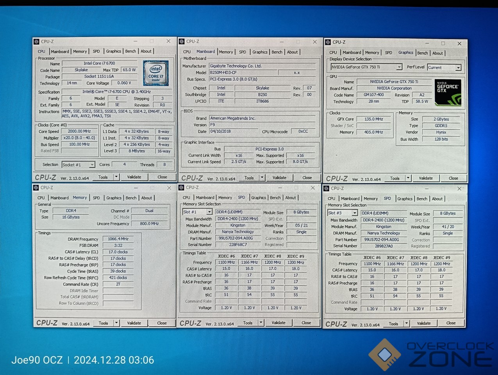Image resolution: width=498 pixels, height=375 pixels.
Task: Open the CPU tab in the Slot #3 SPD window
Action: (x=332, y=198)
